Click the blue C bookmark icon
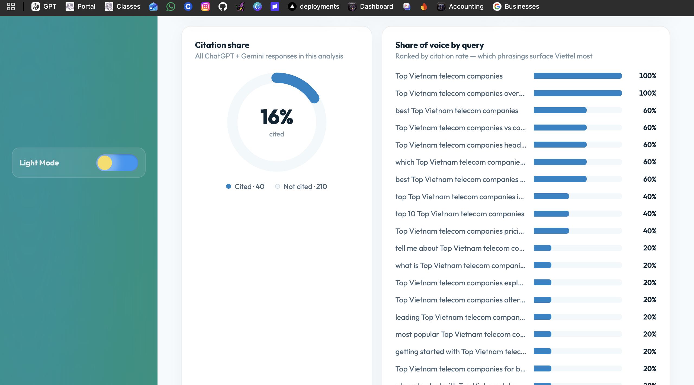Screen dimensions: 694x385 (x=188, y=6)
